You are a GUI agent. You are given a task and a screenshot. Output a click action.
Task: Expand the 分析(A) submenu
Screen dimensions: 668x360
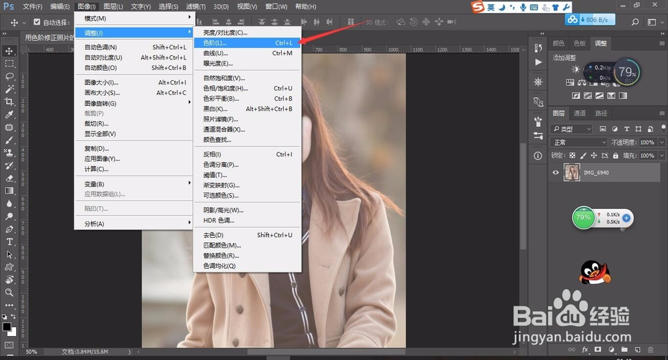(134, 224)
